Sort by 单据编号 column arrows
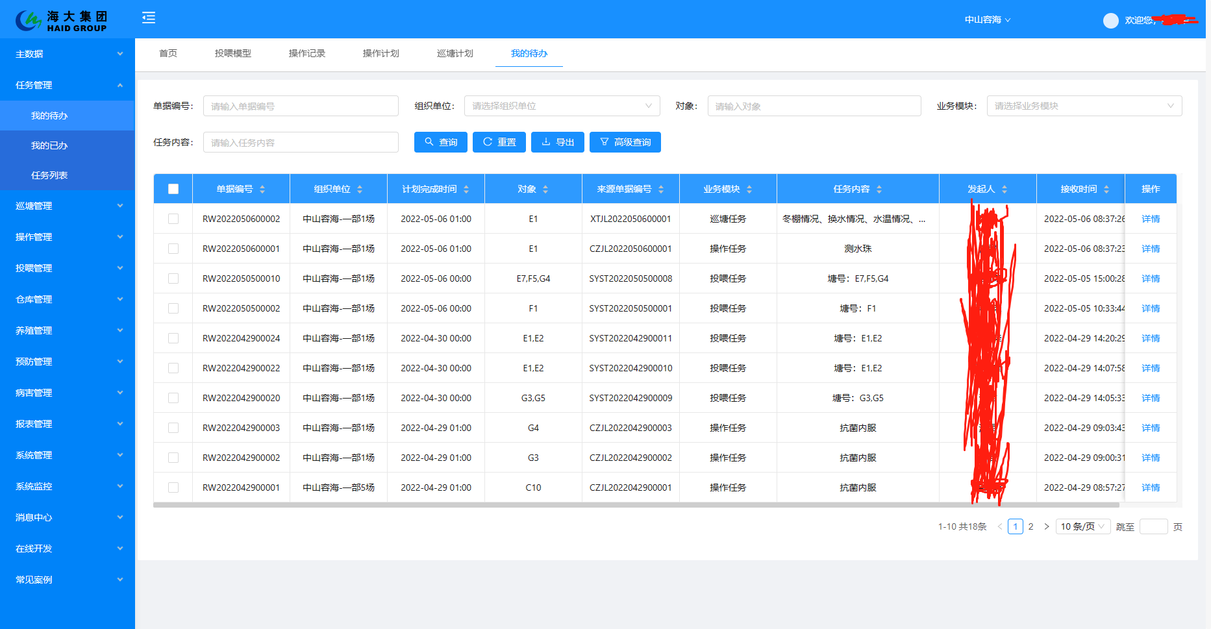This screenshot has width=1211, height=629. (x=262, y=189)
